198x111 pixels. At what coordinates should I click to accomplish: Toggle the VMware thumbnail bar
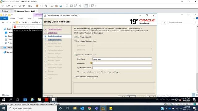tap(71, 6)
